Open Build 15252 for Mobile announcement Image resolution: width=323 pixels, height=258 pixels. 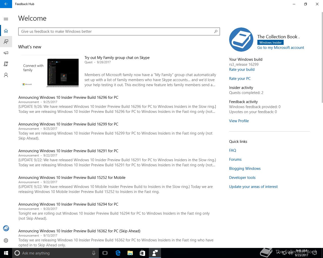[72, 178]
